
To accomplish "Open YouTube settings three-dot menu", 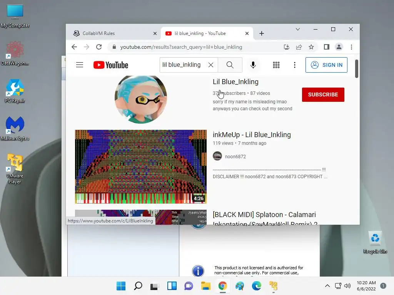I will [x=294, y=65].
